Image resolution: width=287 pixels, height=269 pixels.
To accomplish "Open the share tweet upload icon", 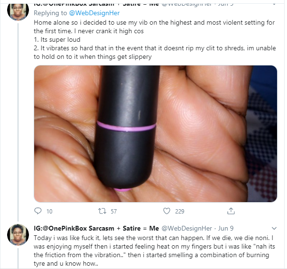I will 231,211.
